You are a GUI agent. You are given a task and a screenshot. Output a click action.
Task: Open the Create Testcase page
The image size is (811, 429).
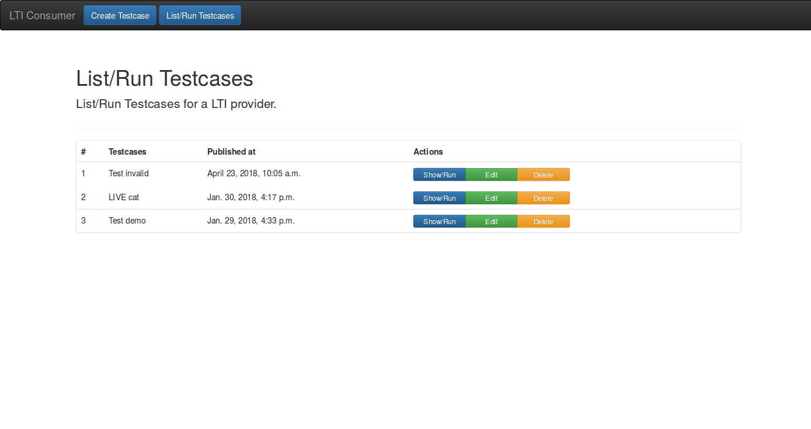[120, 16]
